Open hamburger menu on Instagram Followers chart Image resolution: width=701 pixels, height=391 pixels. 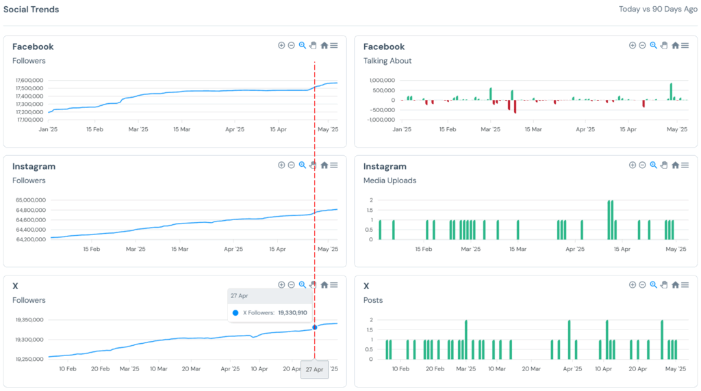(334, 165)
